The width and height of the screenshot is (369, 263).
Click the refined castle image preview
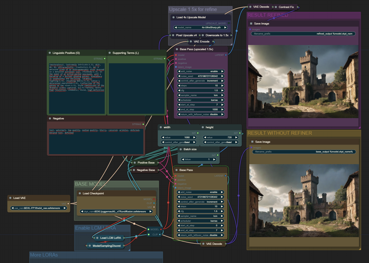point(303,81)
